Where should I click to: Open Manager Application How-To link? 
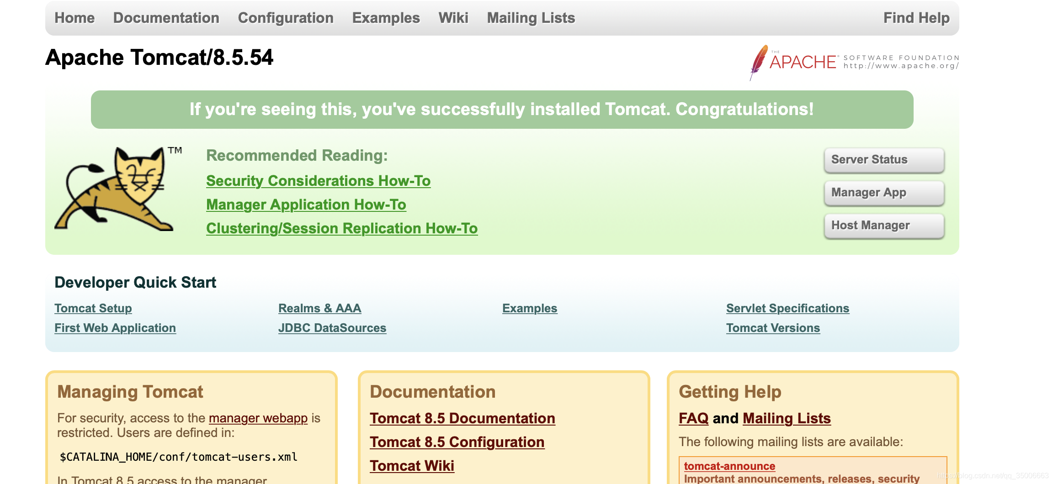coord(306,205)
